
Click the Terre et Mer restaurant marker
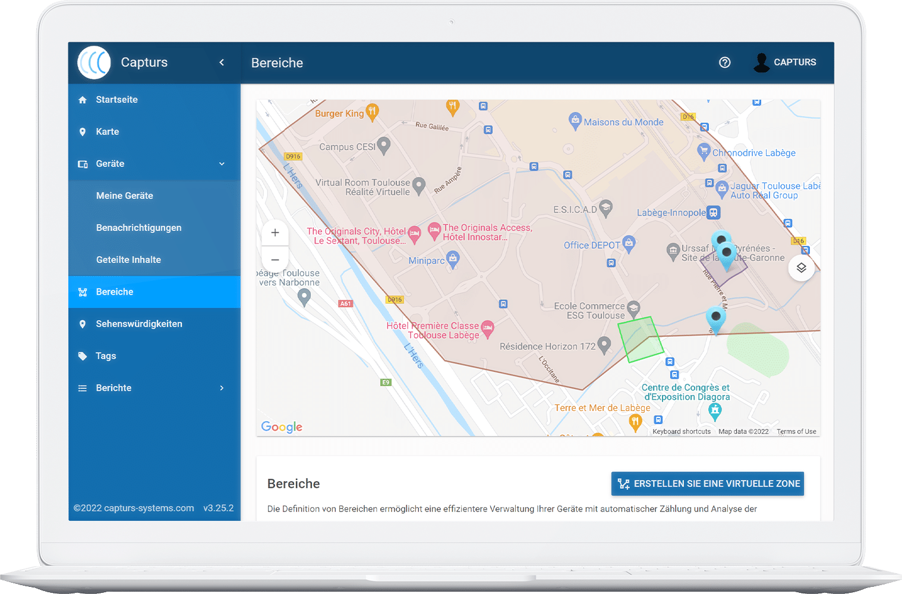click(635, 422)
